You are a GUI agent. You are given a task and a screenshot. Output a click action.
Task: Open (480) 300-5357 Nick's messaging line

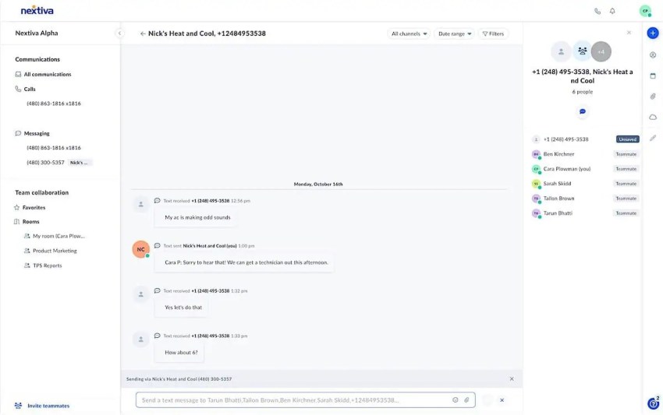59,163
